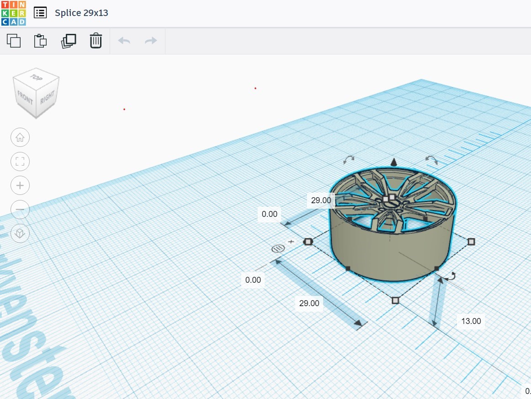Click the 29.00 value overlapping the wheel rim
Screen dimensions: 531x399
coord(321,200)
